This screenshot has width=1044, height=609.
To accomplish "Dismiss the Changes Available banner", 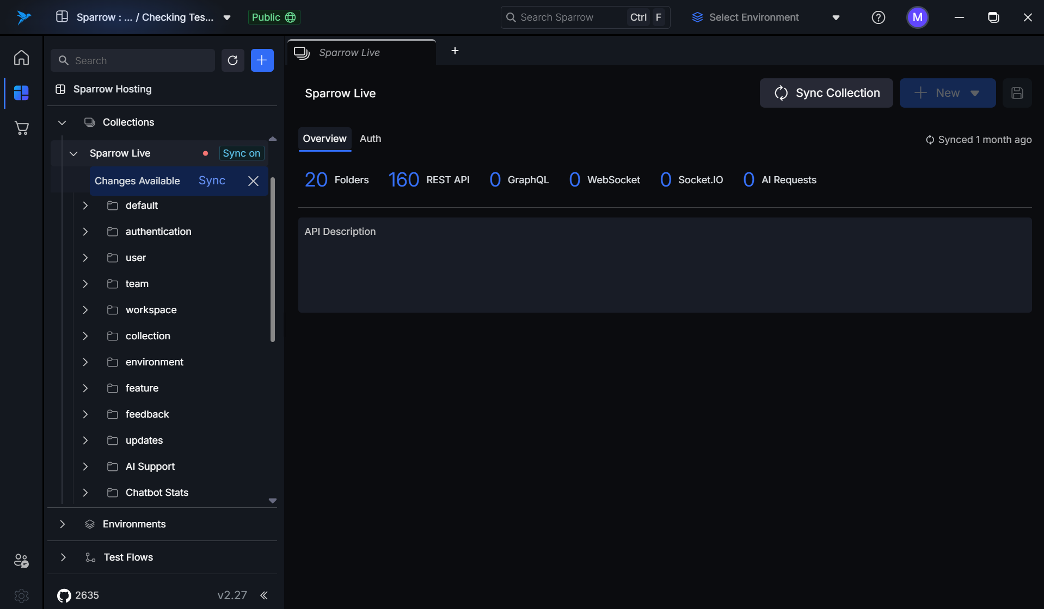I will (x=253, y=181).
